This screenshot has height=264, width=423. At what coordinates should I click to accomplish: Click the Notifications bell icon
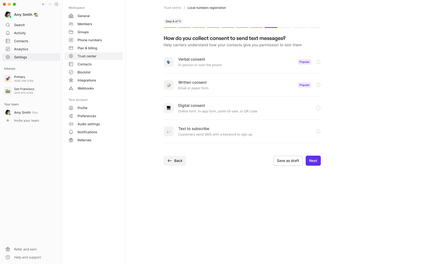point(71,132)
